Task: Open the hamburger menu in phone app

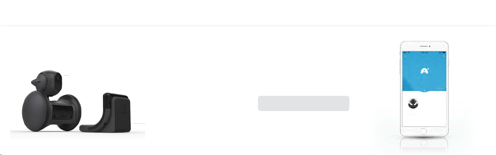Action: pos(405,56)
